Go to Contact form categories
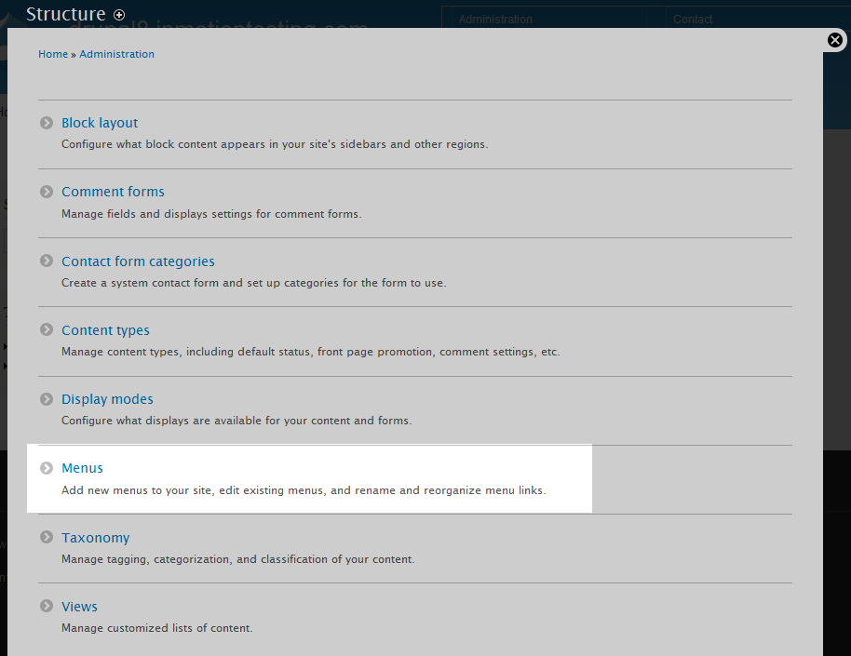The image size is (851, 656). click(138, 261)
